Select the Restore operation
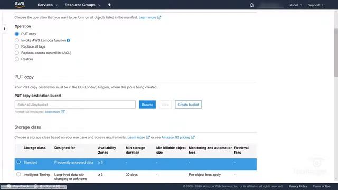Image resolution: width=338 pixels, height=190 pixels. tap(17, 59)
